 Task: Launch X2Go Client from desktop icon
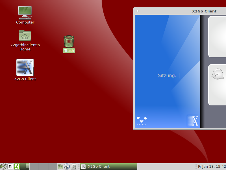pos(25,70)
